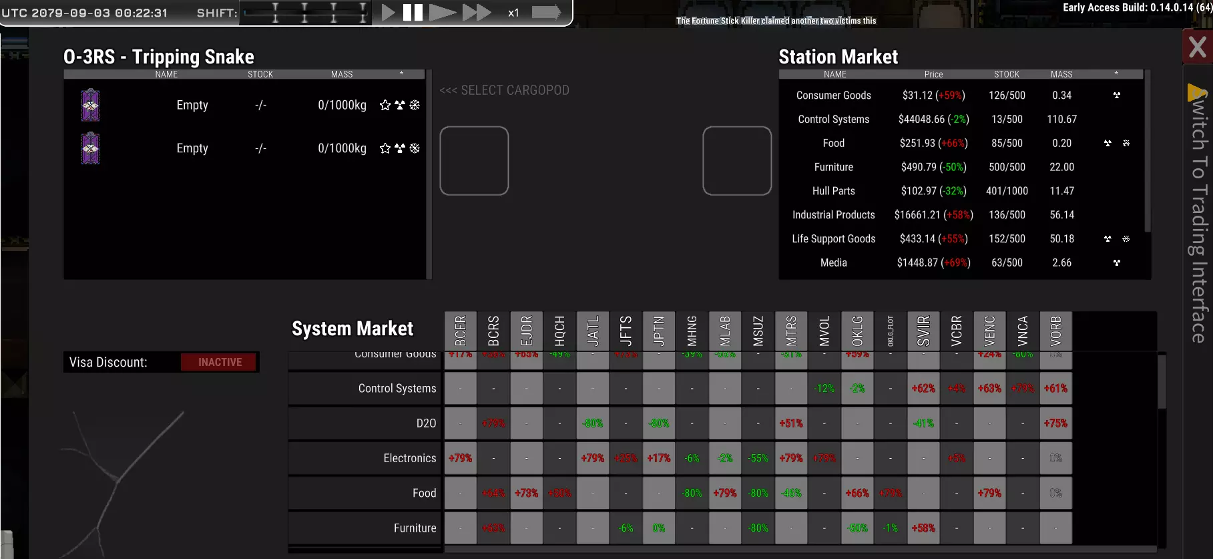
Task: Click the Station Market PRICE column header
Action: click(934, 74)
